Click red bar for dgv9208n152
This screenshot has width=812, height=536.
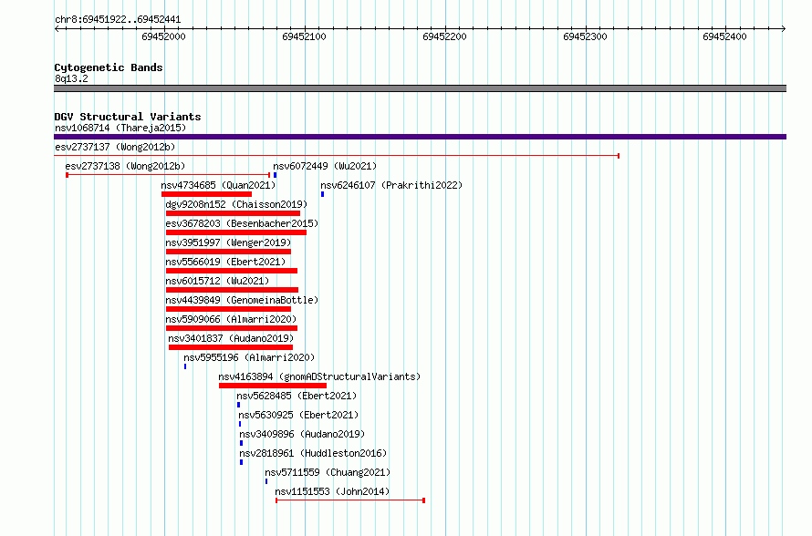click(x=233, y=213)
